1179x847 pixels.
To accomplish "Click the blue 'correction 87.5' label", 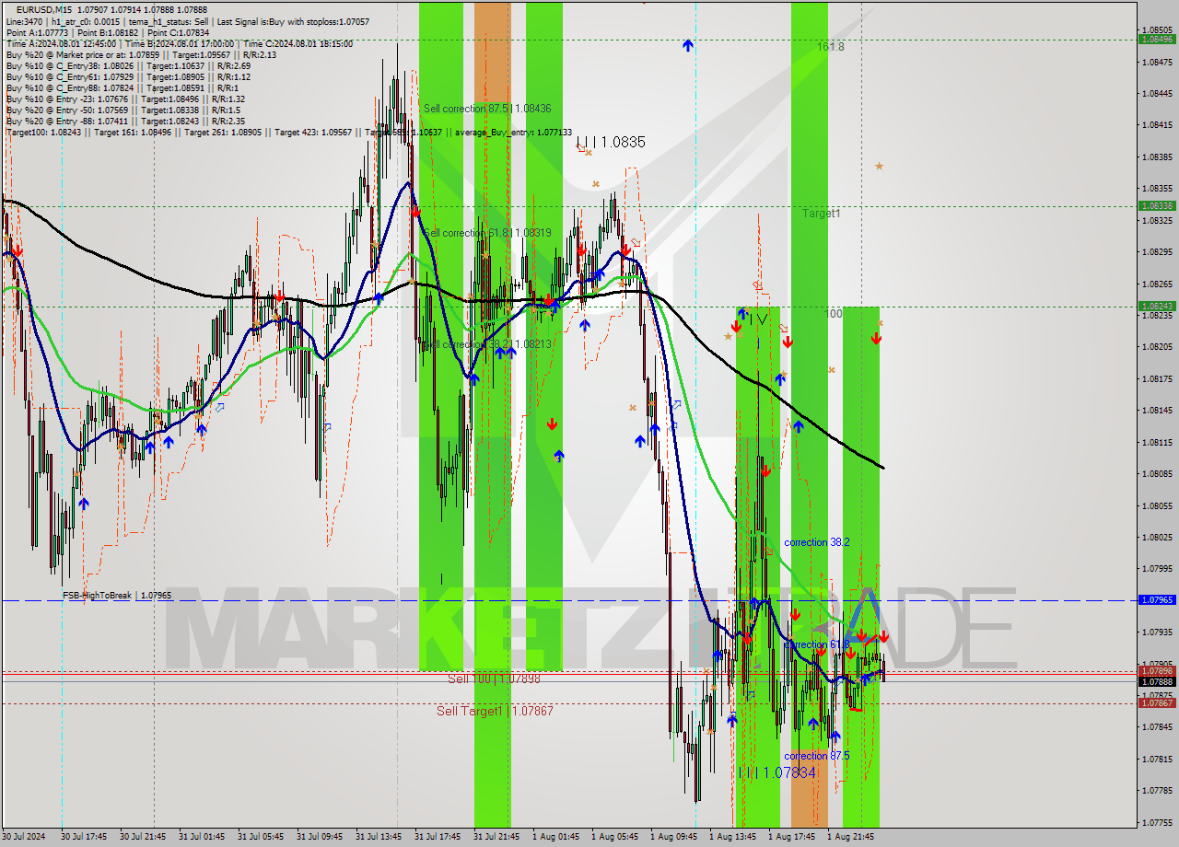I will click(817, 756).
